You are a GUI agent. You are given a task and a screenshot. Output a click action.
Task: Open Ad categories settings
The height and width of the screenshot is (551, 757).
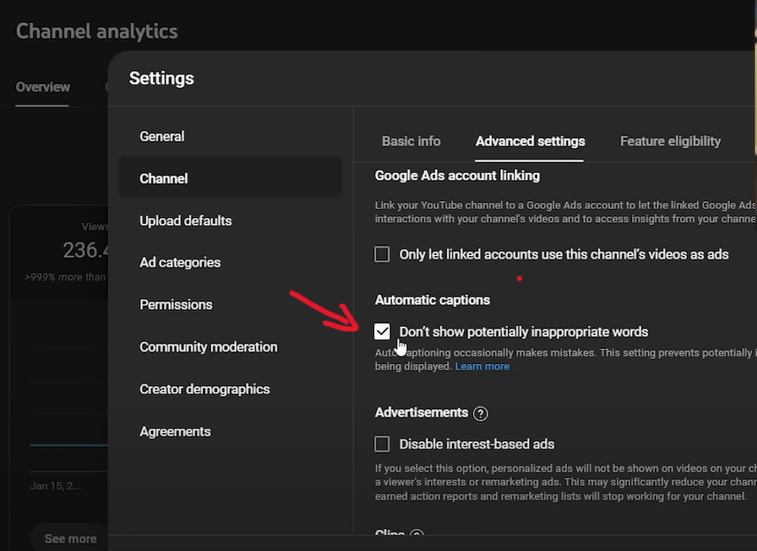point(180,263)
